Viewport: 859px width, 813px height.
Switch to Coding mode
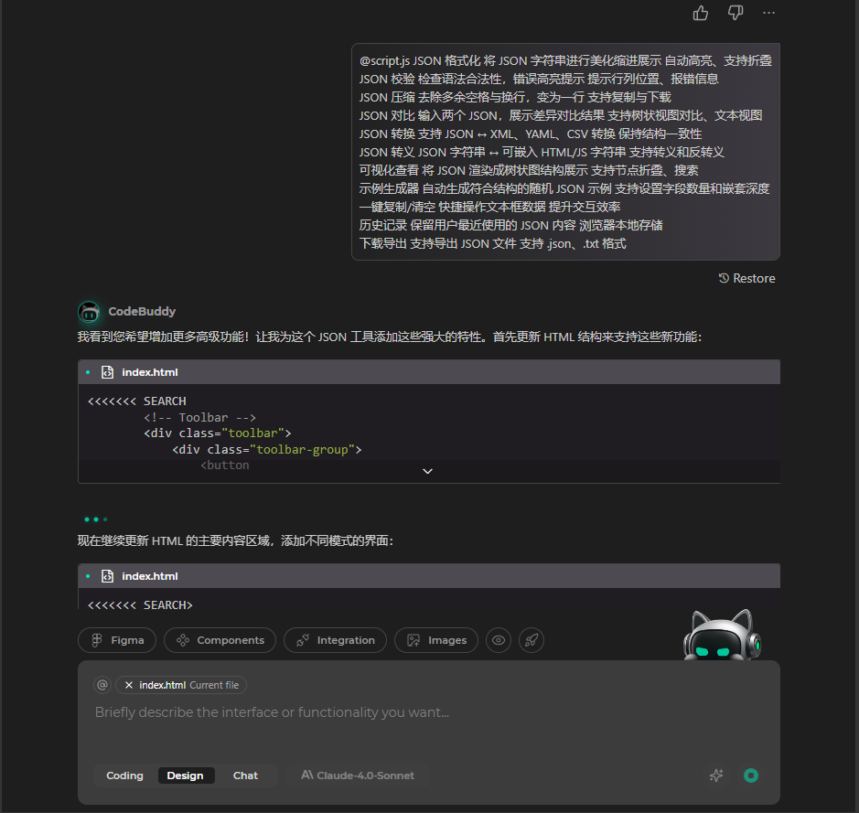pos(124,775)
